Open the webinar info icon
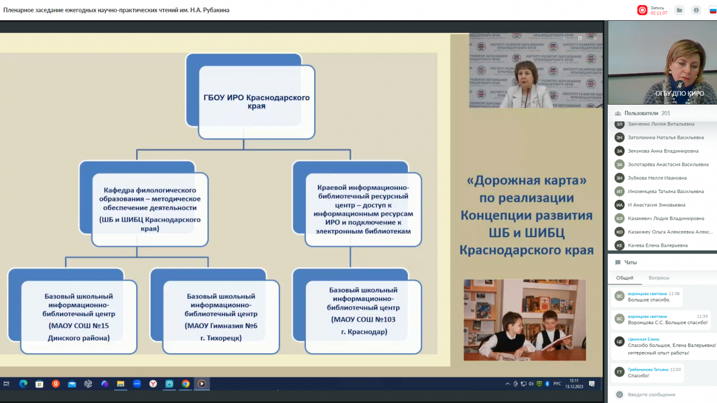This screenshot has height=403, width=717. click(x=696, y=10)
